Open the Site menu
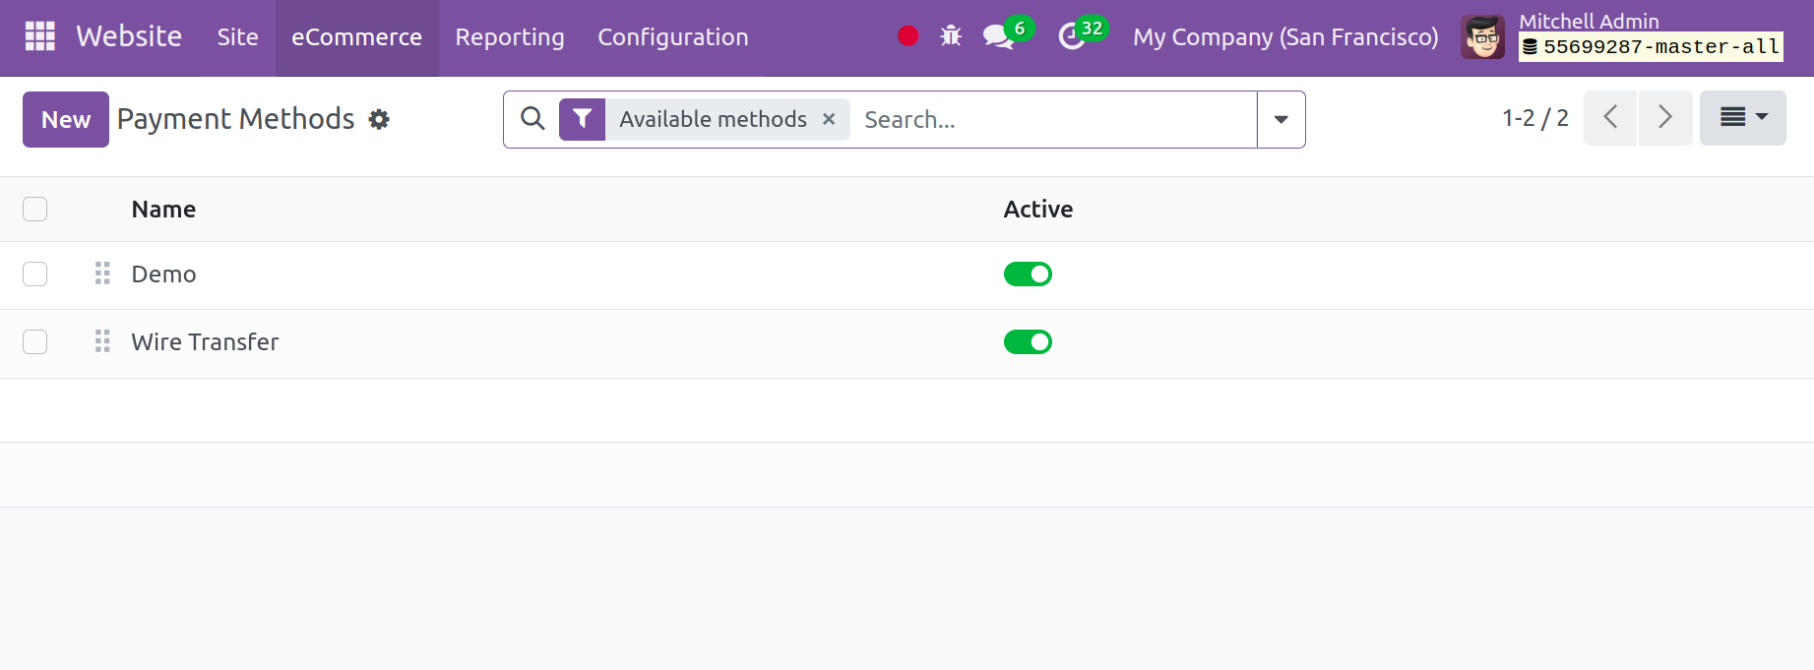1814x670 pixels. tap(238, 37)
